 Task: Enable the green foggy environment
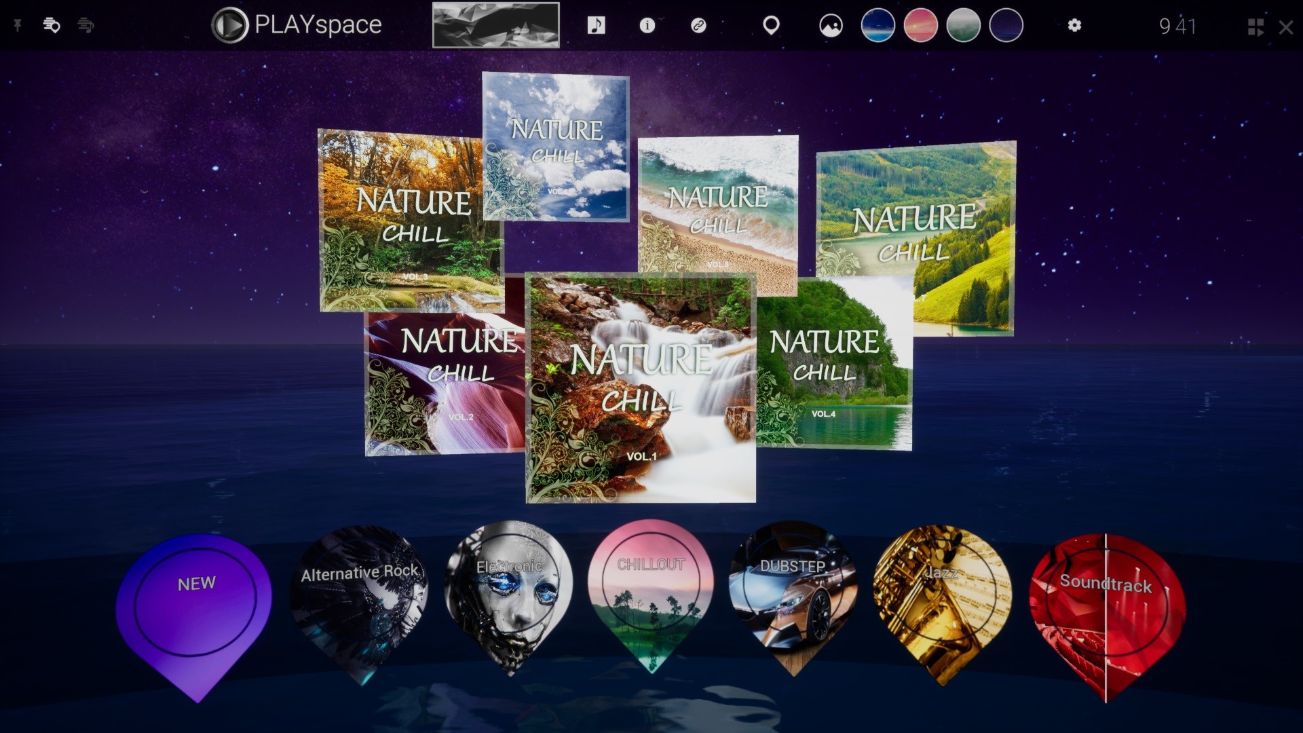[964, 25]
